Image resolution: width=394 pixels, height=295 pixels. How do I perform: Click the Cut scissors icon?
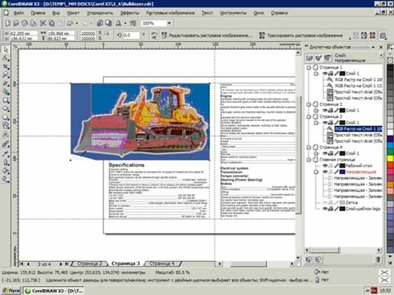43,23
